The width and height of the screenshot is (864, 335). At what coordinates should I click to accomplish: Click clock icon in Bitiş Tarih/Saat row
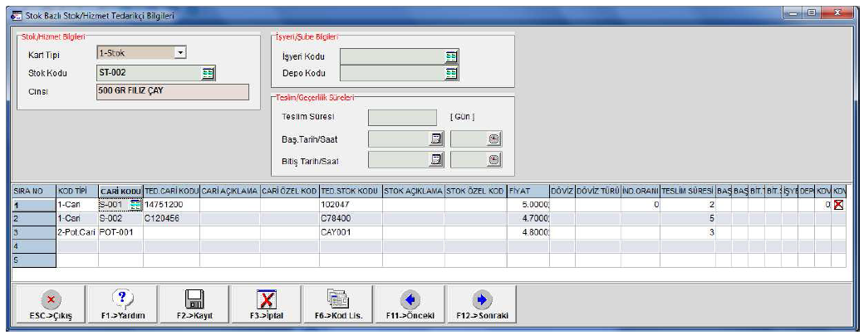pyautogui.click(x=493, y=160)
